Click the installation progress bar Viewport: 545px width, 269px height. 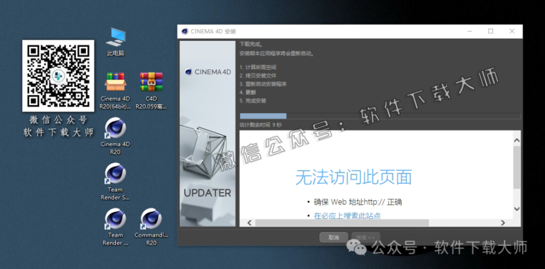tap(380, 116)
